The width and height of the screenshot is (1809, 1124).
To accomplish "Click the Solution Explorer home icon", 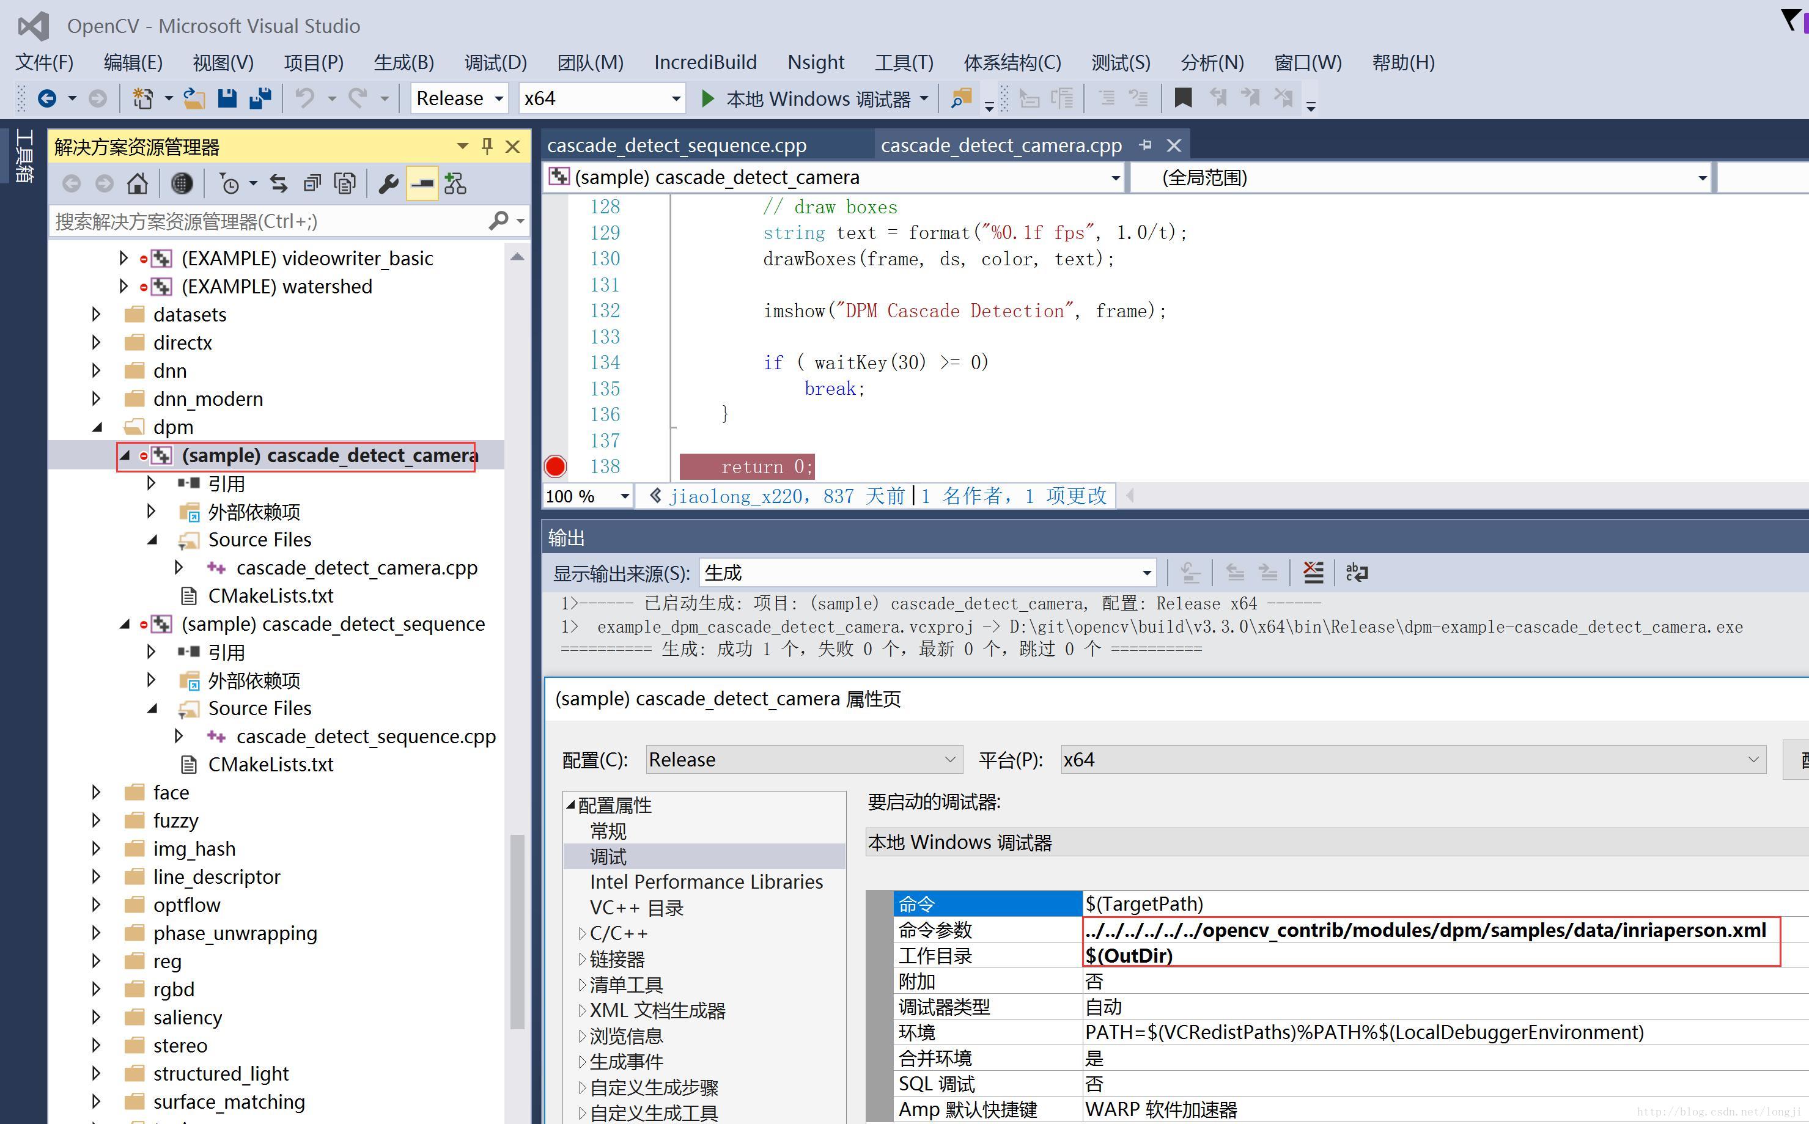I will pos(139,184).
